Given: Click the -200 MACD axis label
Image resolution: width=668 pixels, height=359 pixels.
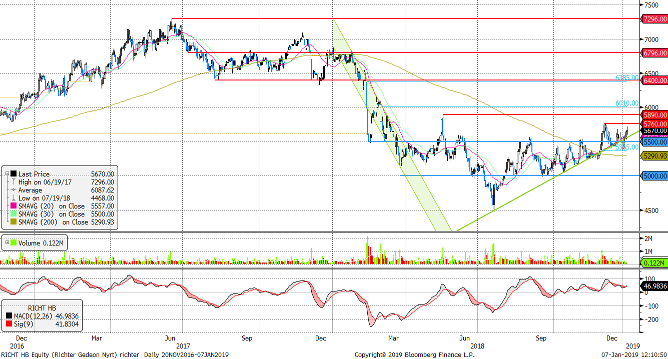Looking at the screenshot, I should (x=650, y=319).
